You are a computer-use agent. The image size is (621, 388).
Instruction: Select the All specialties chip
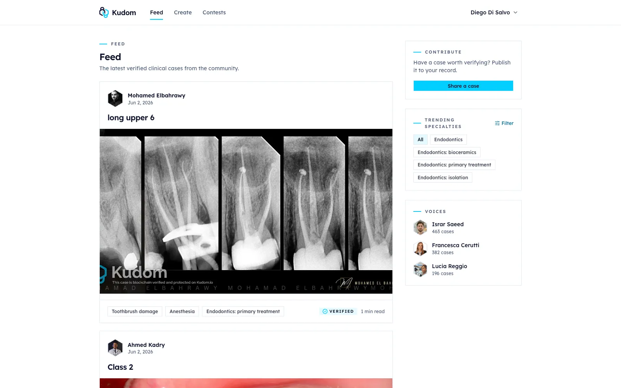[x=420, y=140]
